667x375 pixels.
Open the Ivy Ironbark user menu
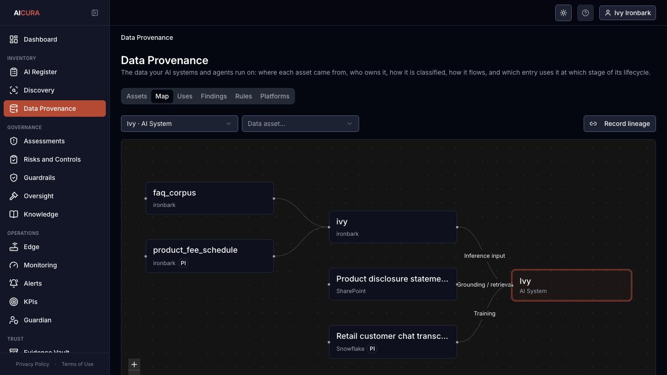(x=628, y=13)
